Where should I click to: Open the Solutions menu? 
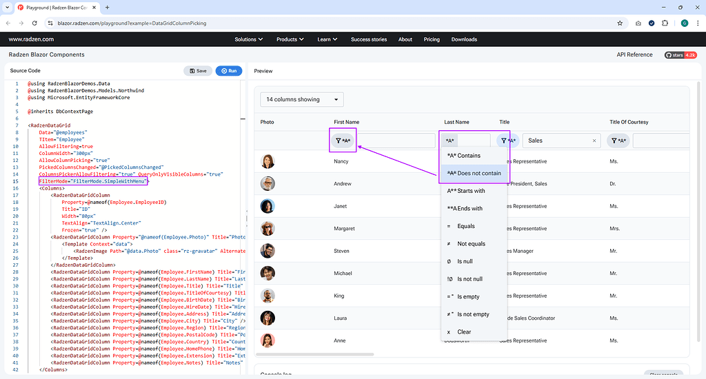tap(248, 39)
